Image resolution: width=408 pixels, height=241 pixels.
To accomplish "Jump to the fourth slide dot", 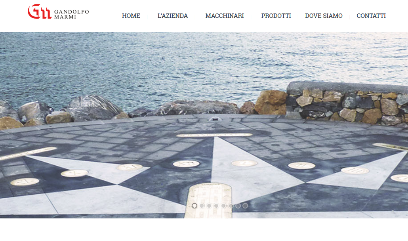I will point(216,206).
